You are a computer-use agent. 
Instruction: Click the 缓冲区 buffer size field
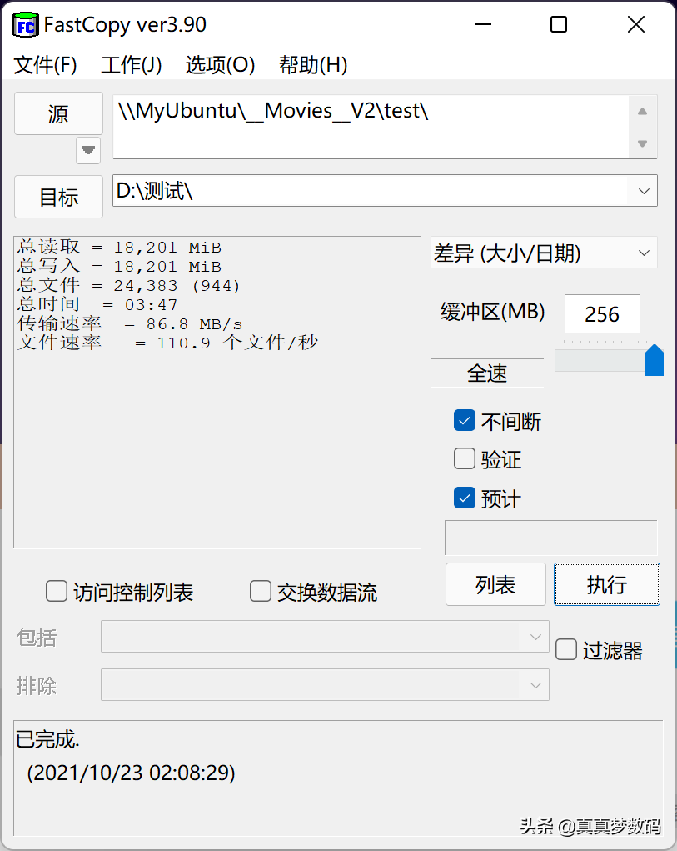pos(601,314)
